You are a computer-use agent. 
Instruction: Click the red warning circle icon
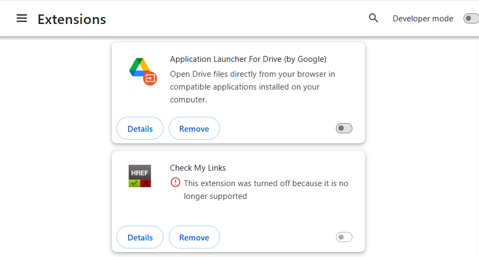[175, 182]
